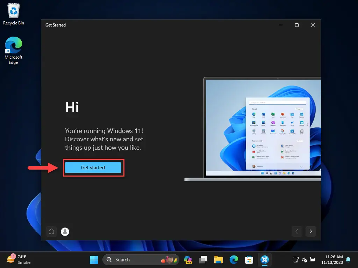The height and width of the screenshot is (268, 358).
Task: Open the Windows Start menu
Action: point(94,260)
